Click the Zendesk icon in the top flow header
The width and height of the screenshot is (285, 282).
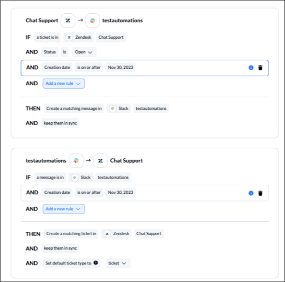(67, 20)
